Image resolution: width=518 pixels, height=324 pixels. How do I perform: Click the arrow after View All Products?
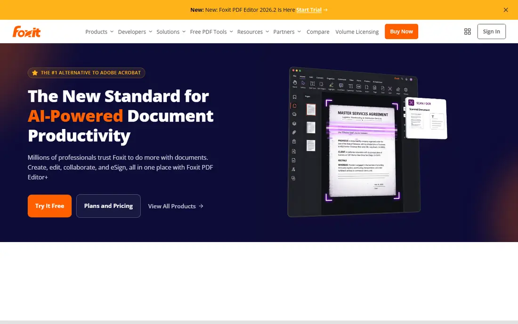[x=201, y=206]
